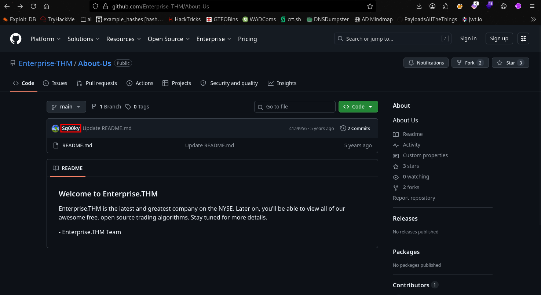Click the Report repository link
Screen dimensions: 541x295
pyautogui.click(x=414, y=198)
